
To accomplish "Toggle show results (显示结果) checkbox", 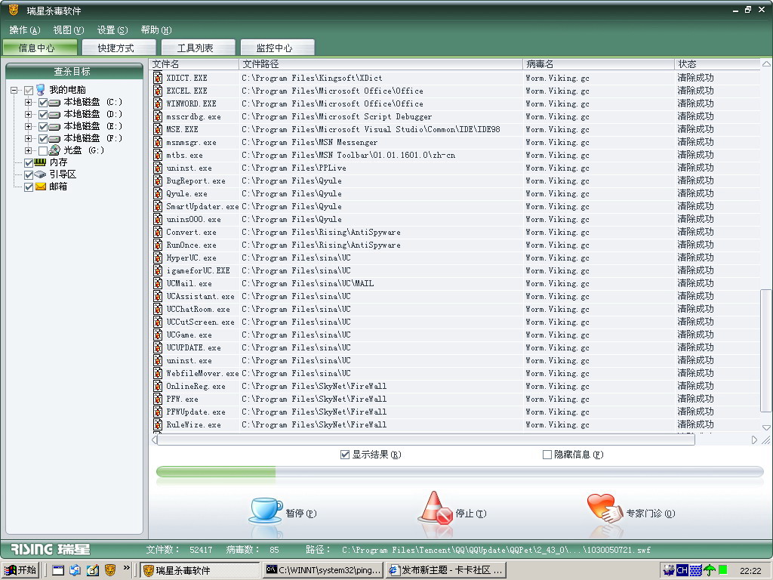I will [345, 455].
